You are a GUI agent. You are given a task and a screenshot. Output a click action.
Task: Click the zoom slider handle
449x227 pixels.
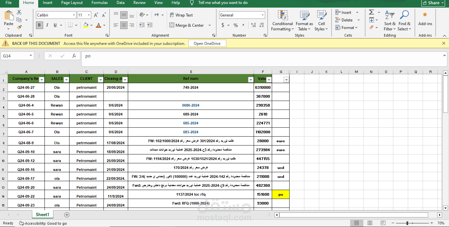pos(407,223)
